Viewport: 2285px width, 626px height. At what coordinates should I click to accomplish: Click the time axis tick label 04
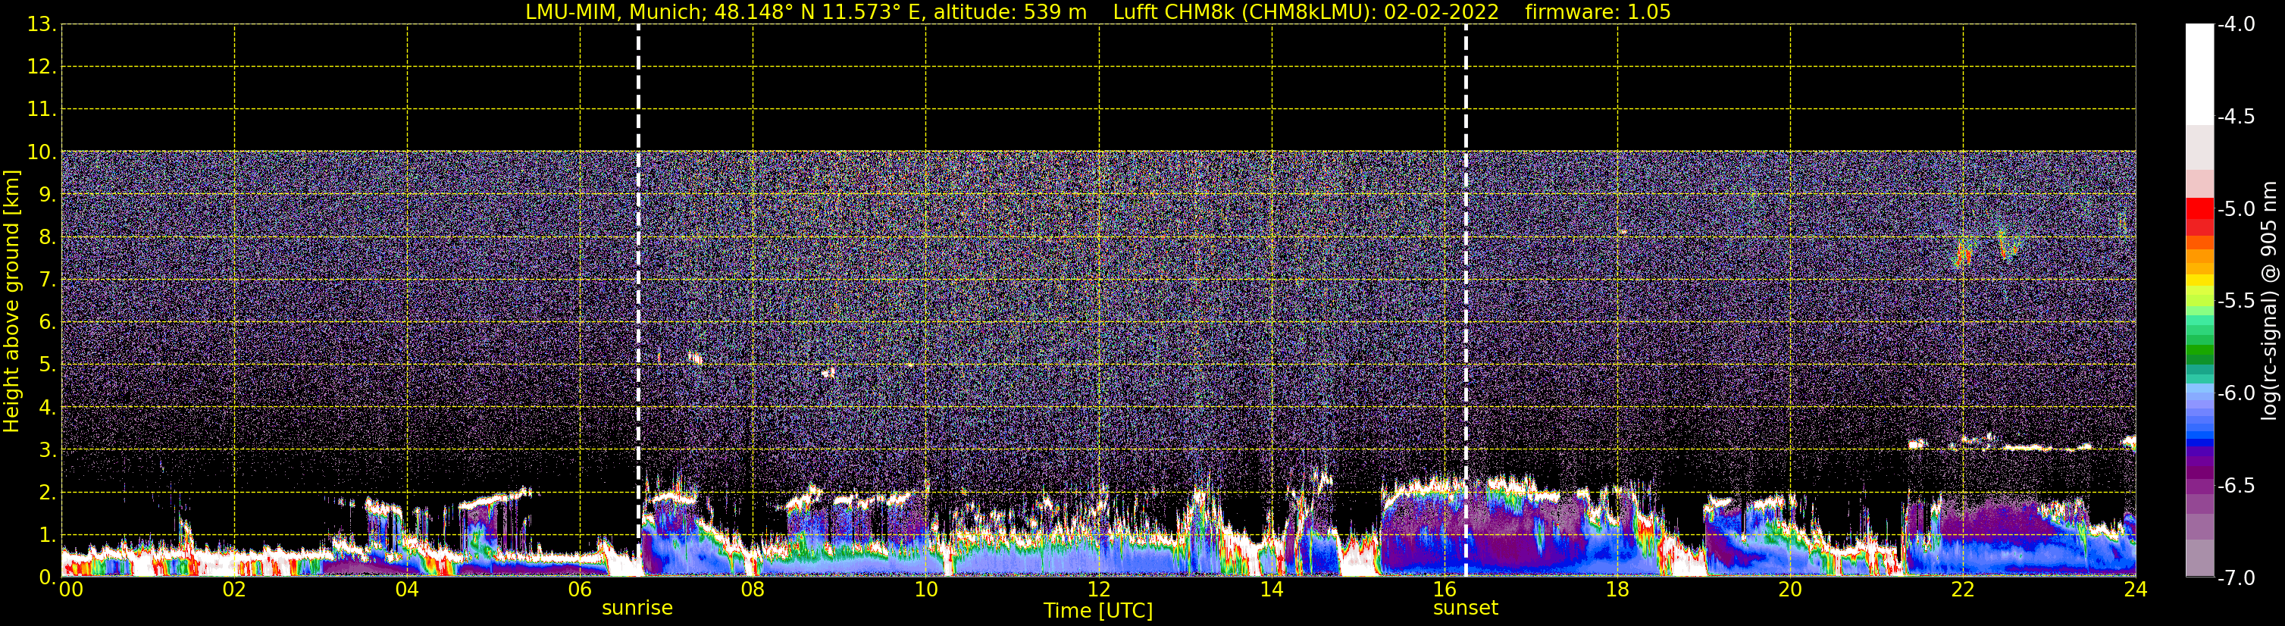[x=407, y=590]
